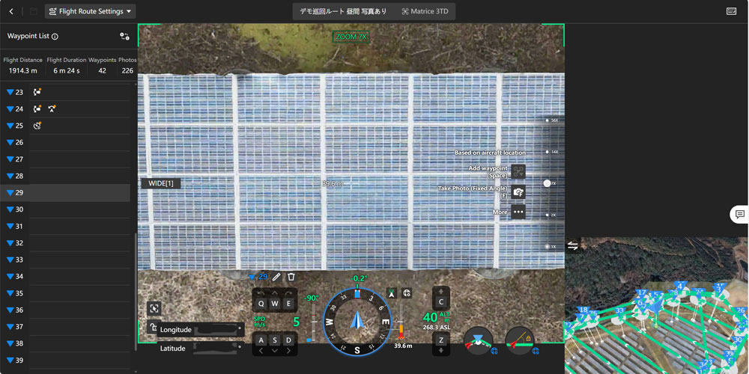Image resolution: width=749 pixels, height=374 pixels.
Task: Click the Matrice 3TD aircraft label
Action: 425,11
